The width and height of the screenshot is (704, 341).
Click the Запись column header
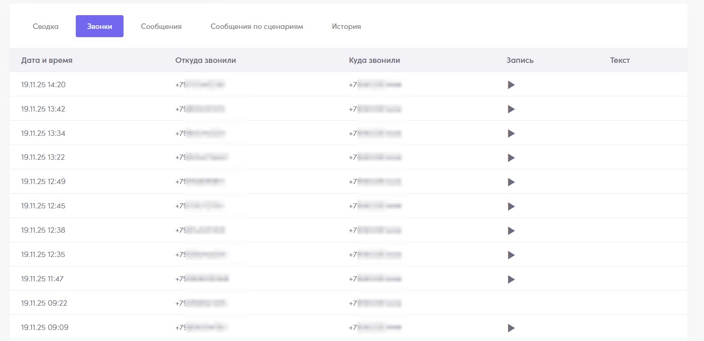click(x=520, y=60)
